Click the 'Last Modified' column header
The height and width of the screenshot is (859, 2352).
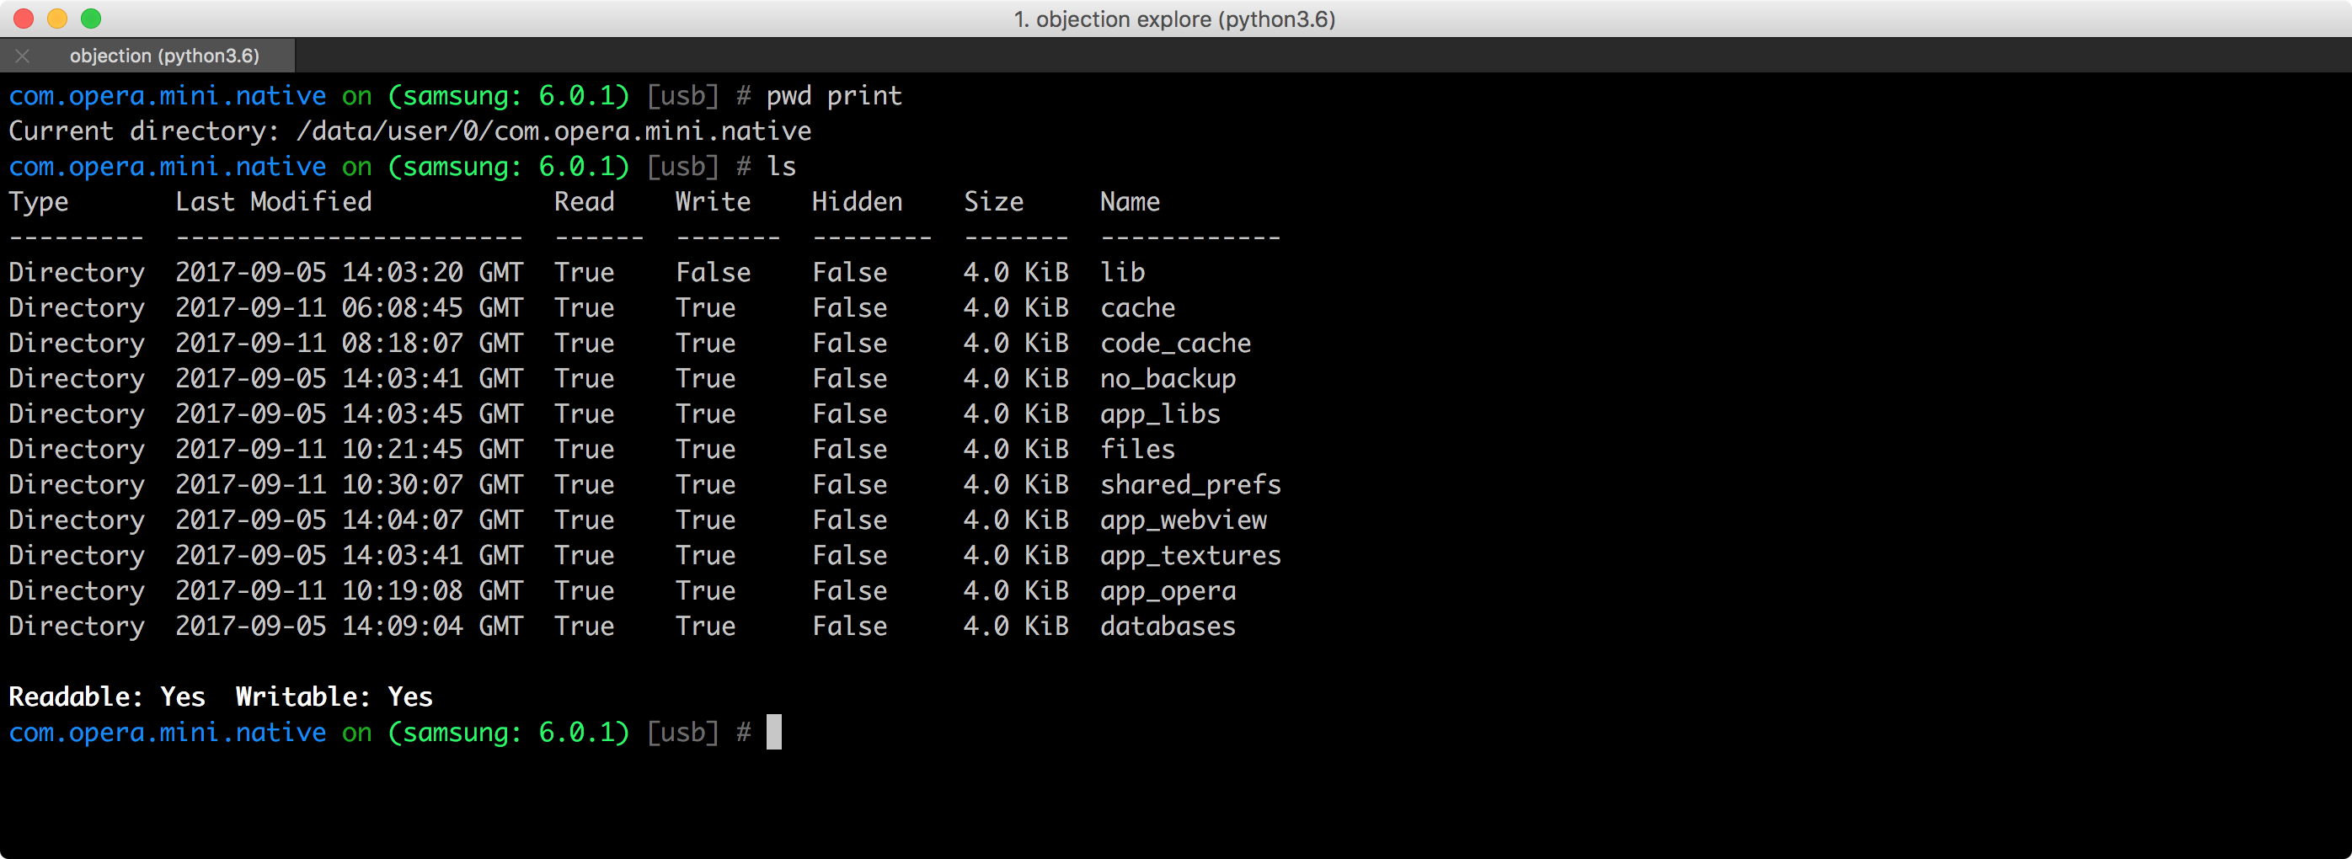tap(274, 202)
